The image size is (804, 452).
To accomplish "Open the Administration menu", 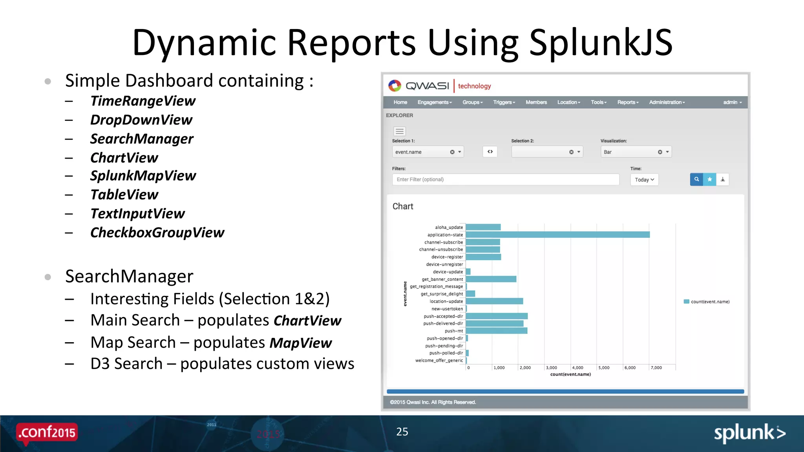I will click(667, 102).
